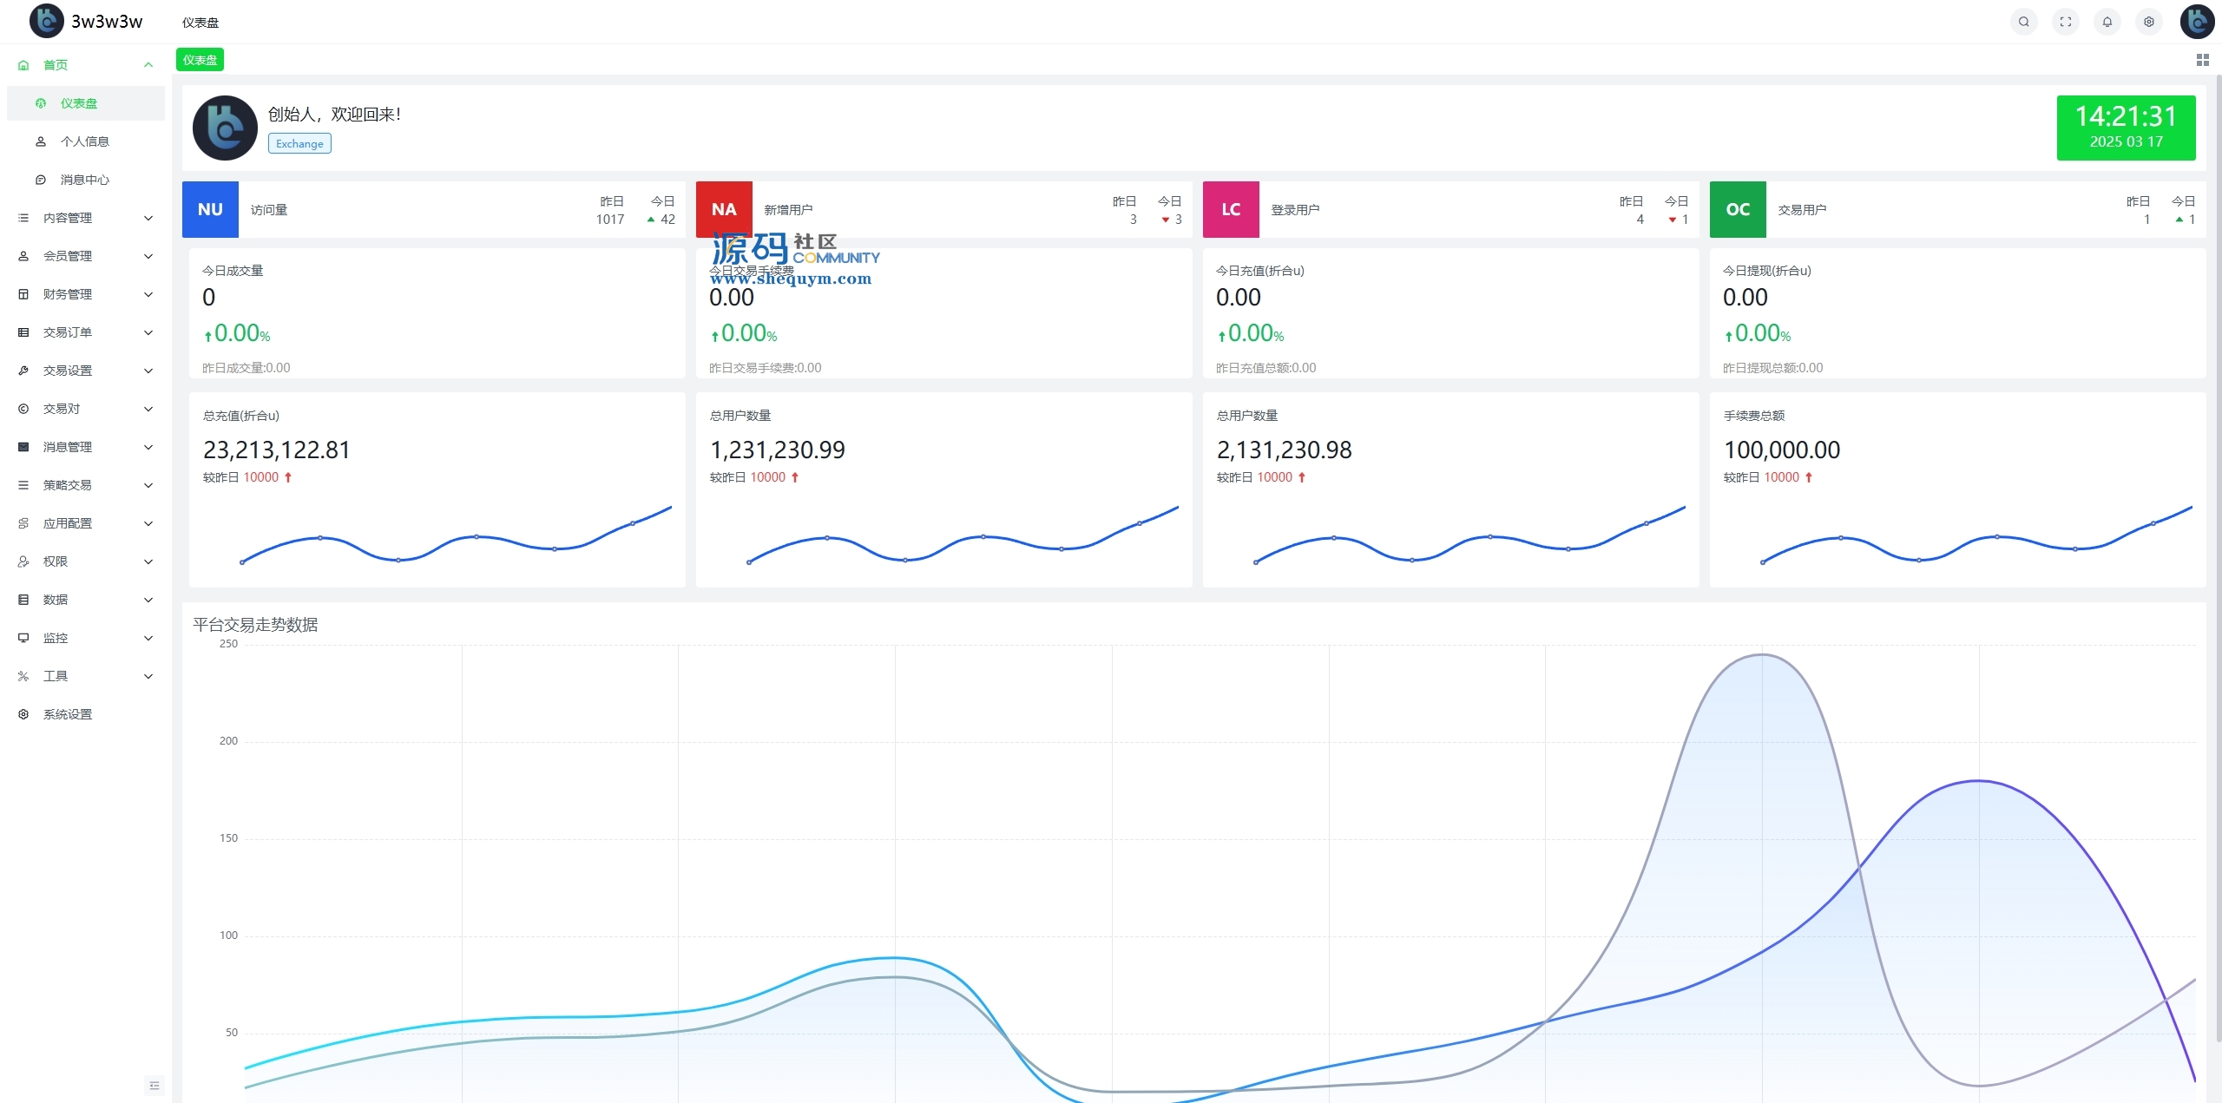Click the search icon in top header
Image resolution: width=2222 pixels, height=1103 pixels.
point(2023,22)
